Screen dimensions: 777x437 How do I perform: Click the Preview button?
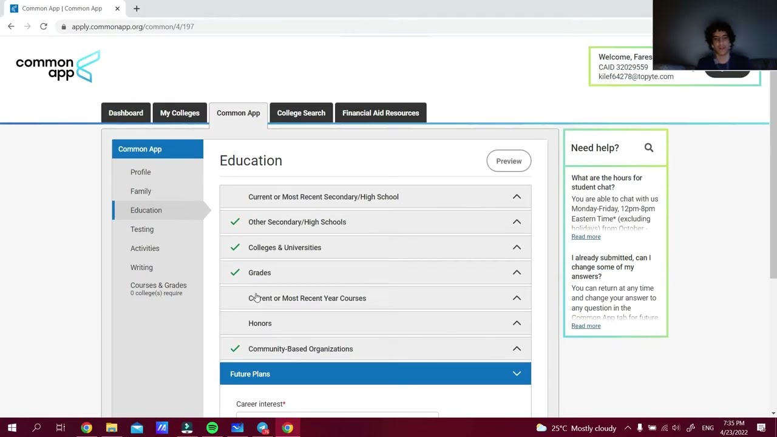coord(509,161)
